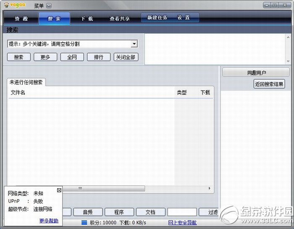Focus the keyword search input field
Screen dimensions: 294x229
(x=69, y=44)
